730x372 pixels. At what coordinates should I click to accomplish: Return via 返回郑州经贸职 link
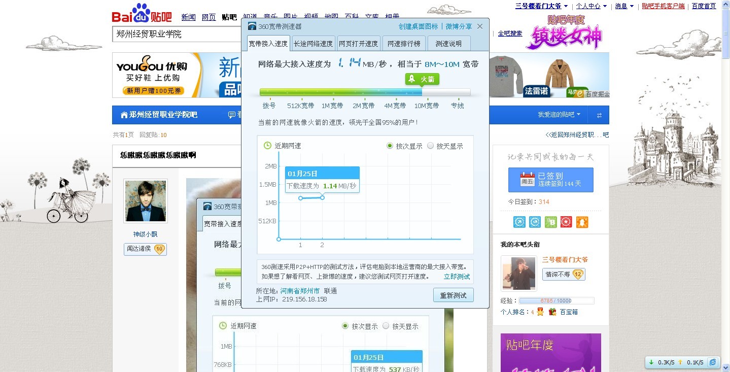pyautogui.click(x=577, y=135)
